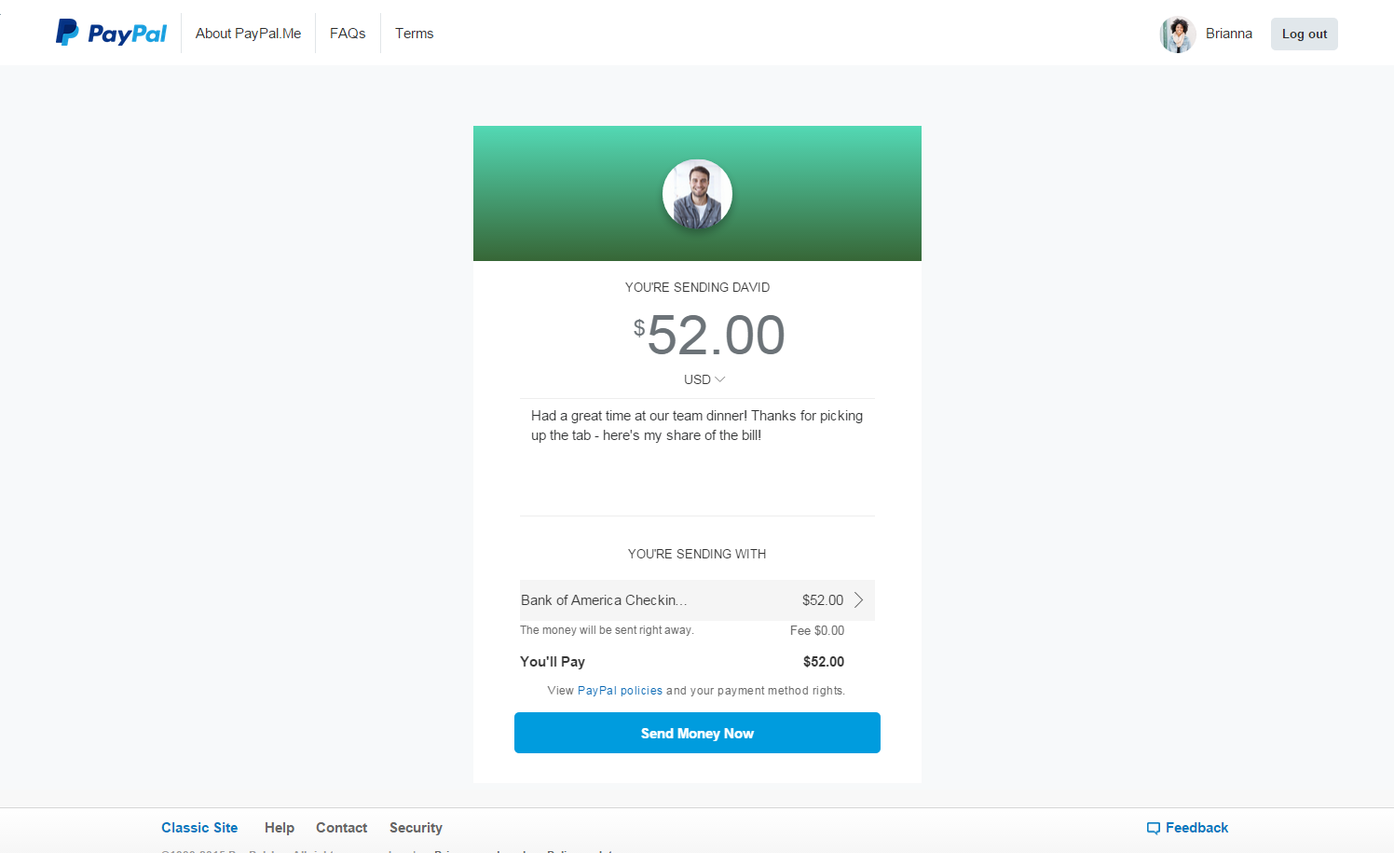Viewport: 1394px width, 853px height.
Task: Switch to the Classic Site
Action: pos(199,828)
